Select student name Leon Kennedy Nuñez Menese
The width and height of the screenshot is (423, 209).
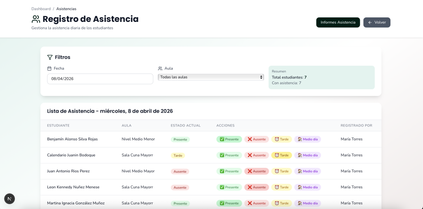(x=73, y=187)
